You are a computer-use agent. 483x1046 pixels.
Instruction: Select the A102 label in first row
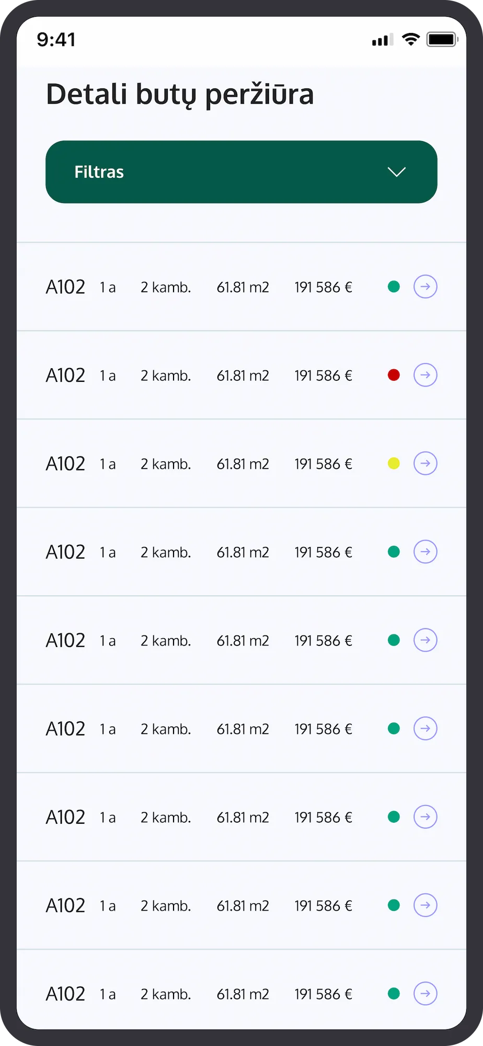point(65,287)
